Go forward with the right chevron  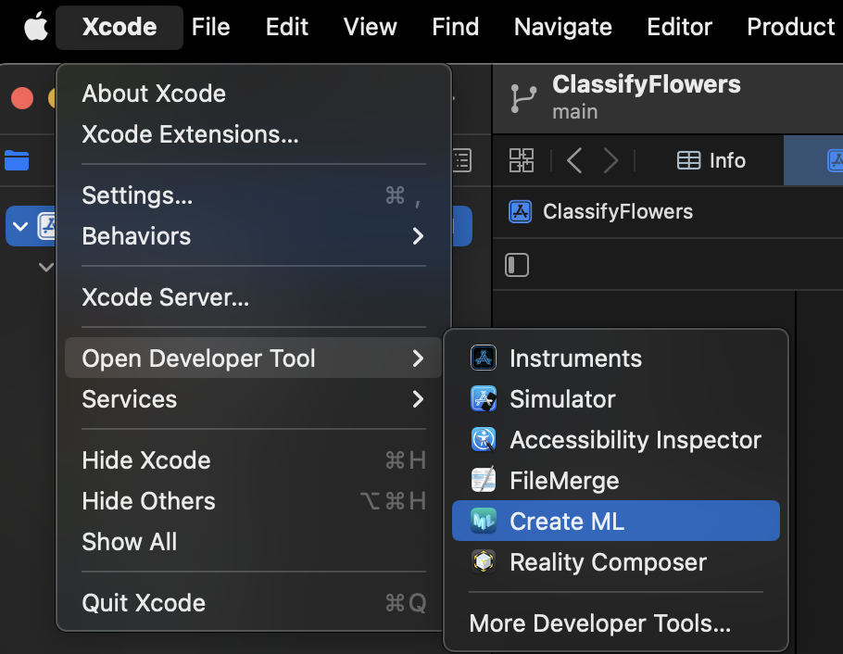pyautogui.click(x=610, y=160)
